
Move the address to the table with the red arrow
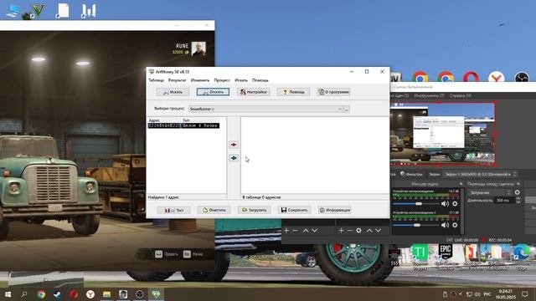click(234, 145)
